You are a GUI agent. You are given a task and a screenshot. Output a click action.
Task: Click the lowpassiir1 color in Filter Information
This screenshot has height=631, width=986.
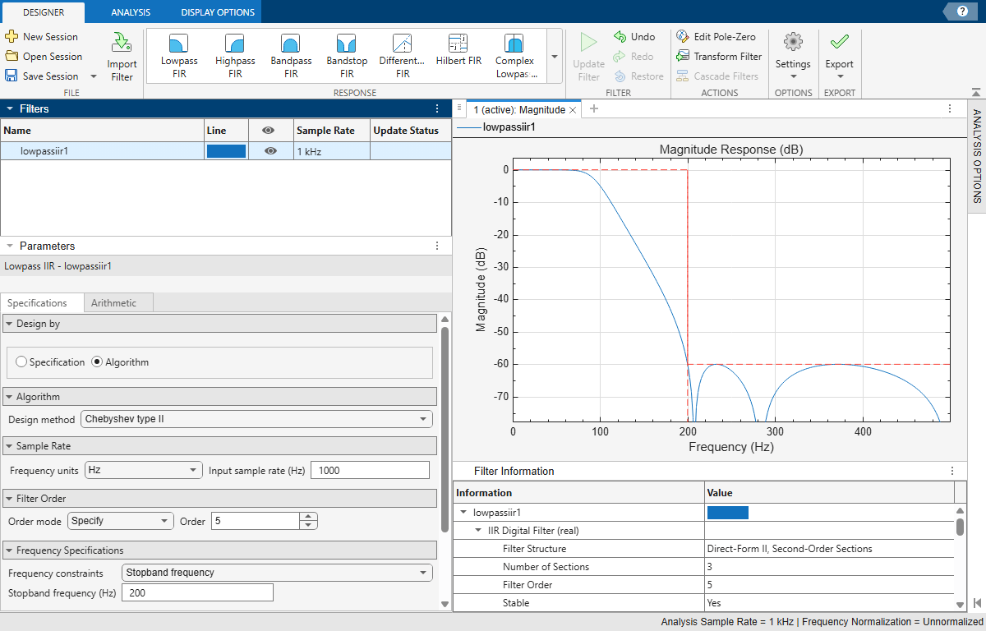coord(728,513)
